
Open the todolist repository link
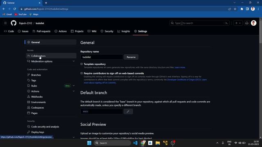(x=40, y=23)
